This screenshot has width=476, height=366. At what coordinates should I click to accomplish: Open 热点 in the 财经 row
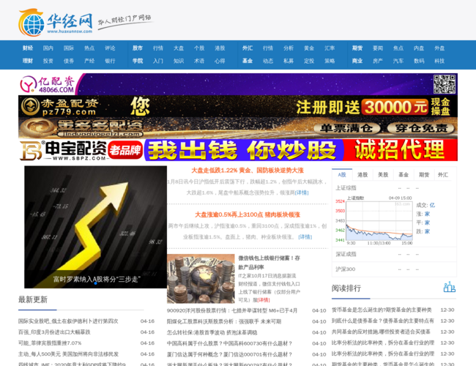[x=89, y=48]
